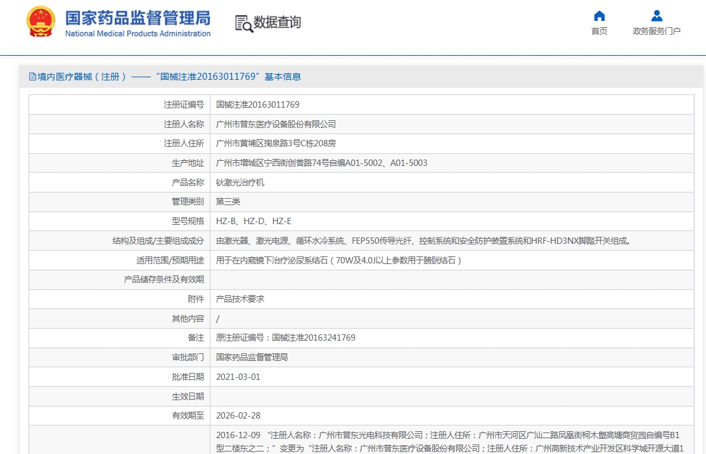Click product name 钬激光治疗机

pos(240,183)
